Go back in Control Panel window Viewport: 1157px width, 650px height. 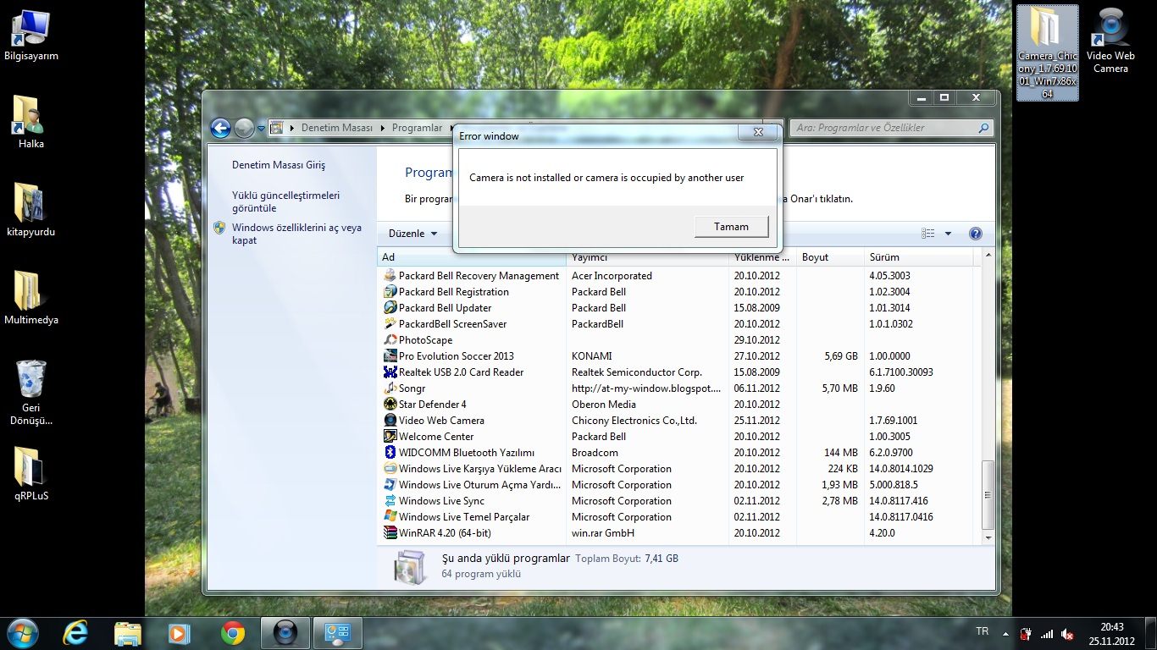(220, 128)
